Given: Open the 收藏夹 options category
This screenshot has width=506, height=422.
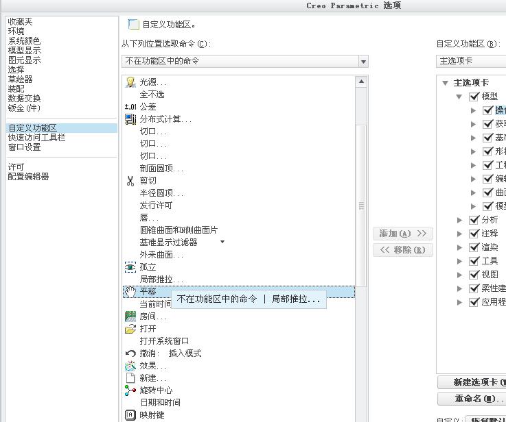Looking at the screenshot, I should pos(21,22).
